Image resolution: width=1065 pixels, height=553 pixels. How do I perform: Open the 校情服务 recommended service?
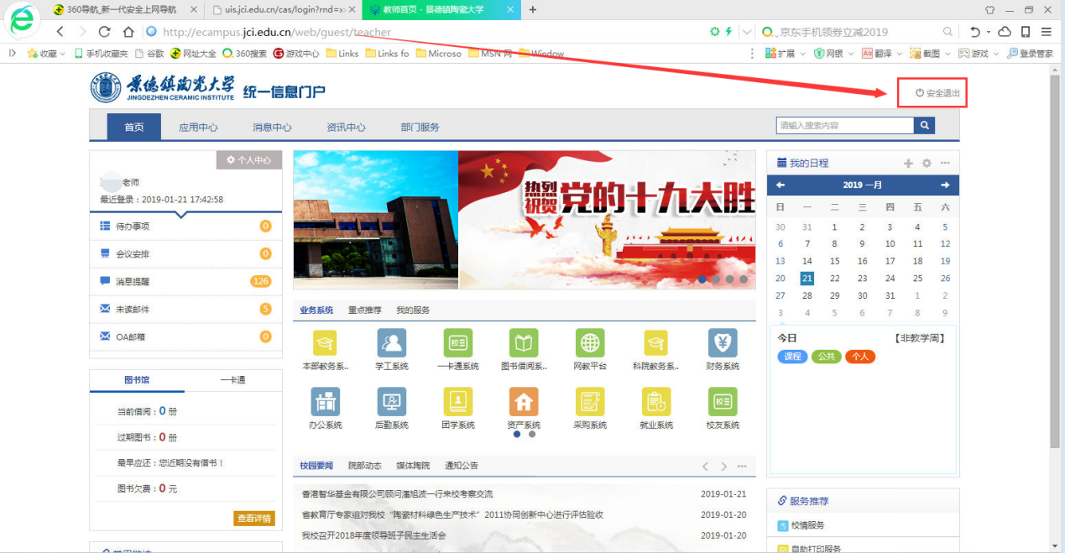pos(807,525)
